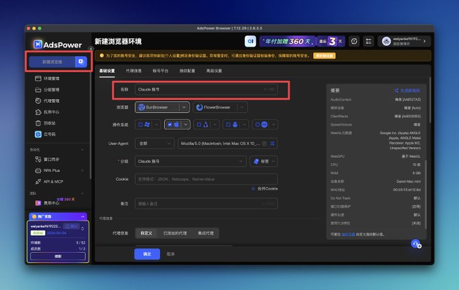
Task: Click the 备注 remark input field
Action: 206,204
